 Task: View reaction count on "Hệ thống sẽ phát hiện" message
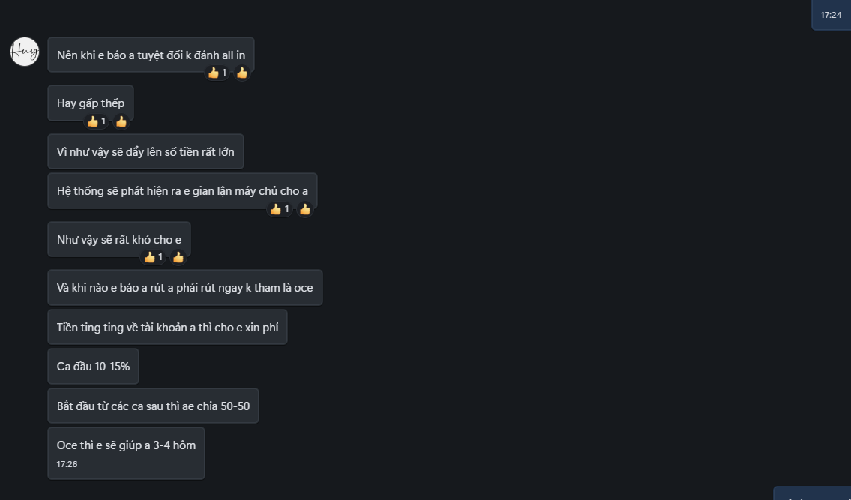280,209
